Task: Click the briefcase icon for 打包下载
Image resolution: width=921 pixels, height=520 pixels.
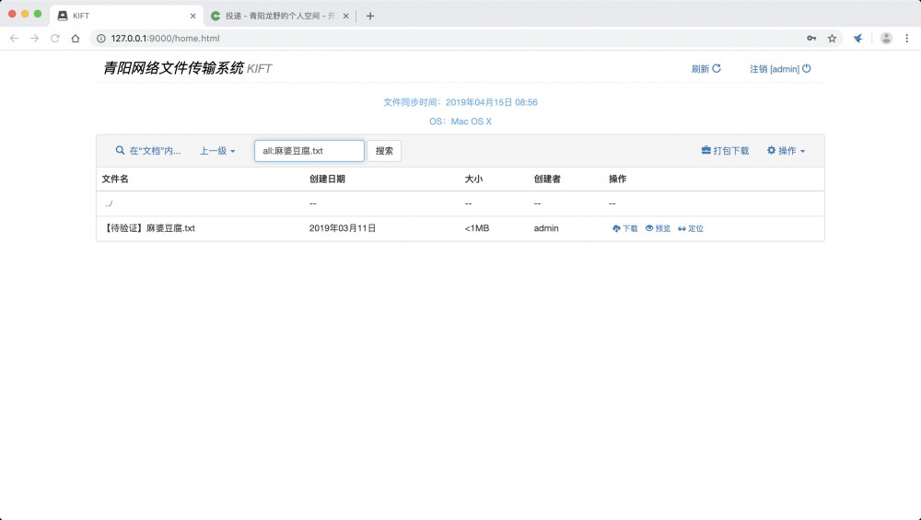Action: (706, 150)
